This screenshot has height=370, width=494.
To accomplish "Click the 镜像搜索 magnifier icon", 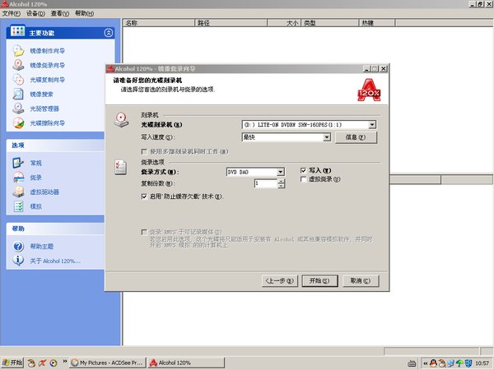I will click(18, 94).
